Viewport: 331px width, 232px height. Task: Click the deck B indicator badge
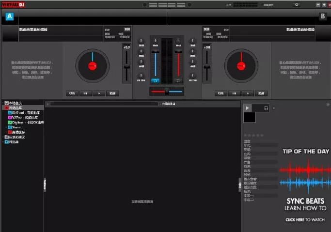[323, 16]
